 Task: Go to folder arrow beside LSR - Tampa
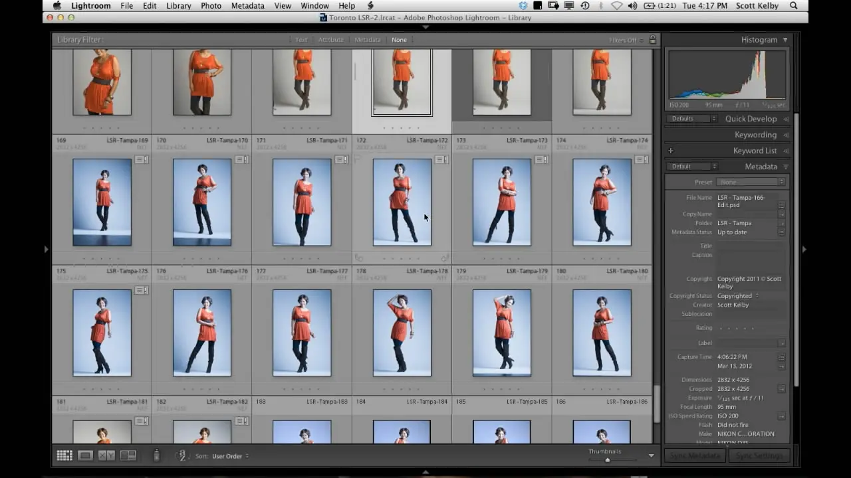[782, 223]
